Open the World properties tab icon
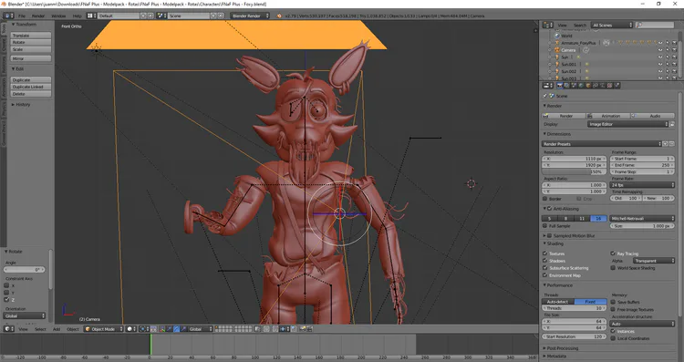Viewport: 684px width, 362px height. 581,86
